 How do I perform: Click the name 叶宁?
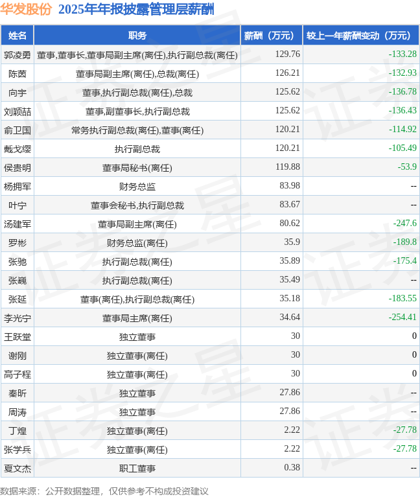coord(17,205)
